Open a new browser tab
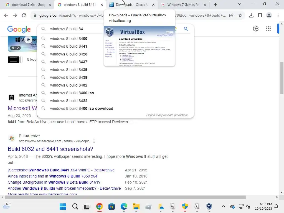This screenshot has height=213, width=284. coord(215,5)
